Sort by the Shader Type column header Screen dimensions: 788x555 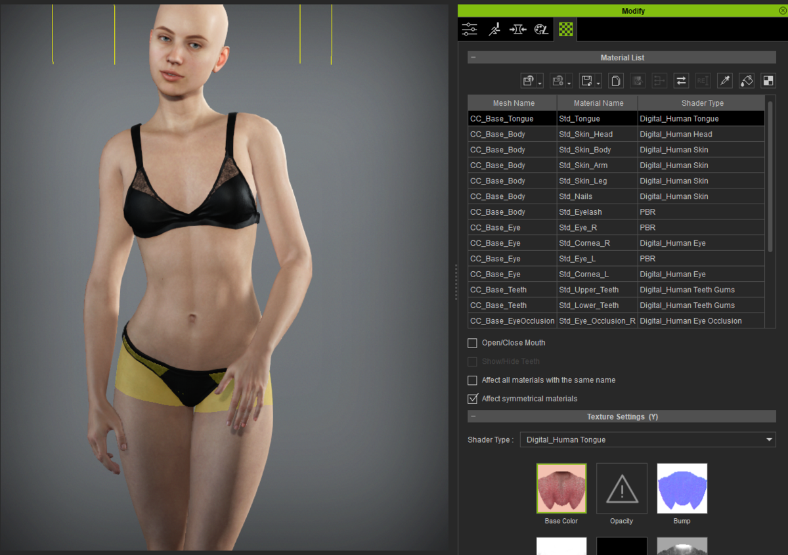click(x=701, y=103)
